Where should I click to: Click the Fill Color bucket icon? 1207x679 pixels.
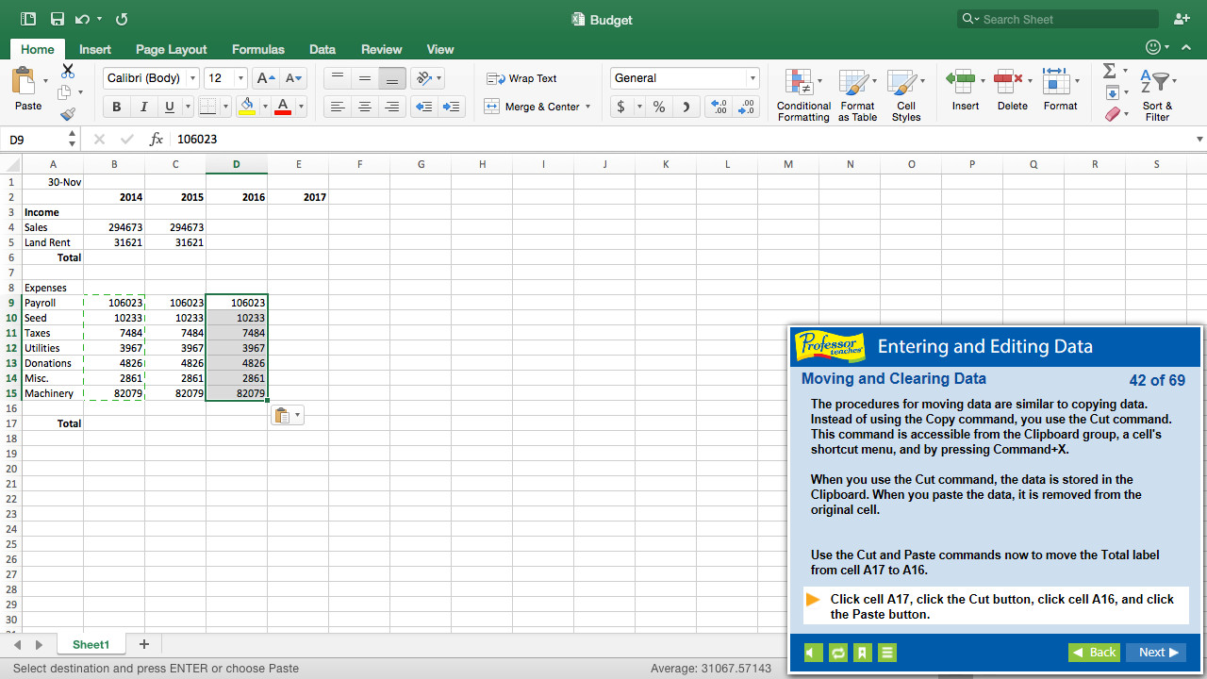pyautogui.click(x=245, y=107)
